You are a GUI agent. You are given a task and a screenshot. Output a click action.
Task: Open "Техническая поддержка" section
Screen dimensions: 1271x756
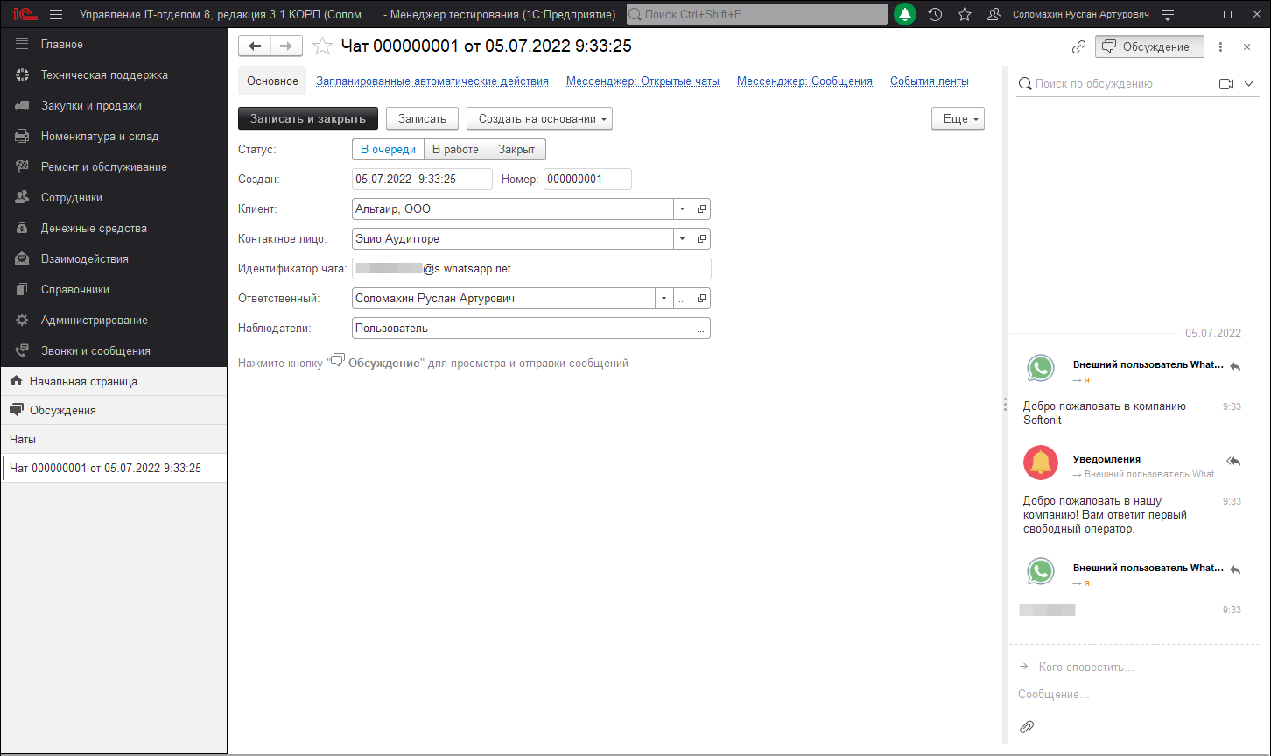pyautogui.click(x=104, y=75)
